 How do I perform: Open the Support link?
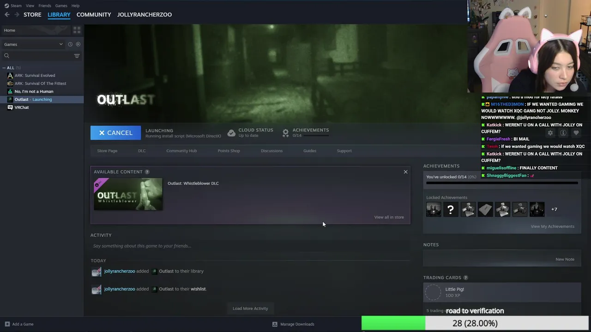(x=344, y=151)
